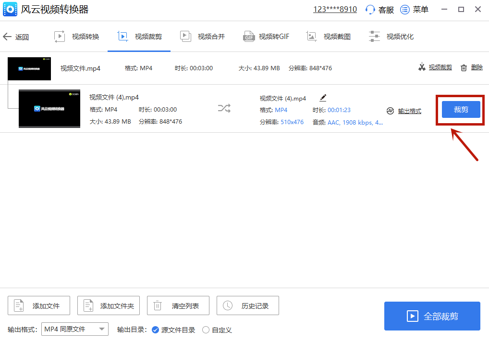
Task: Click 清空列表 button text
Action: pos(185,306)
